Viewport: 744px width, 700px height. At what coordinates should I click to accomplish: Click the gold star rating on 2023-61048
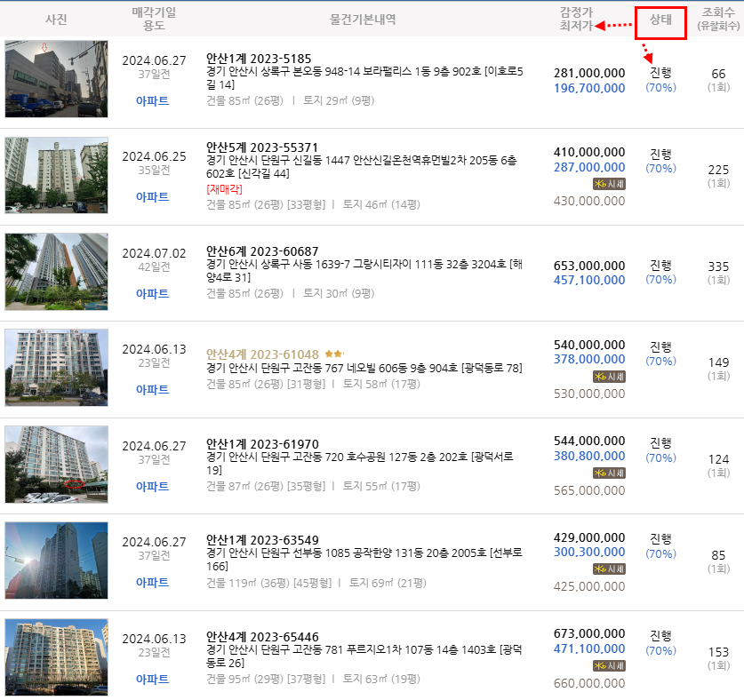click(334, 354)
